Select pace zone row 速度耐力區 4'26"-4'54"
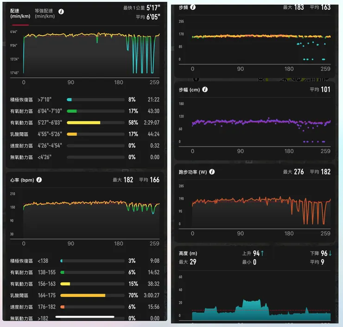343x327 pixels. pos(85,146)
